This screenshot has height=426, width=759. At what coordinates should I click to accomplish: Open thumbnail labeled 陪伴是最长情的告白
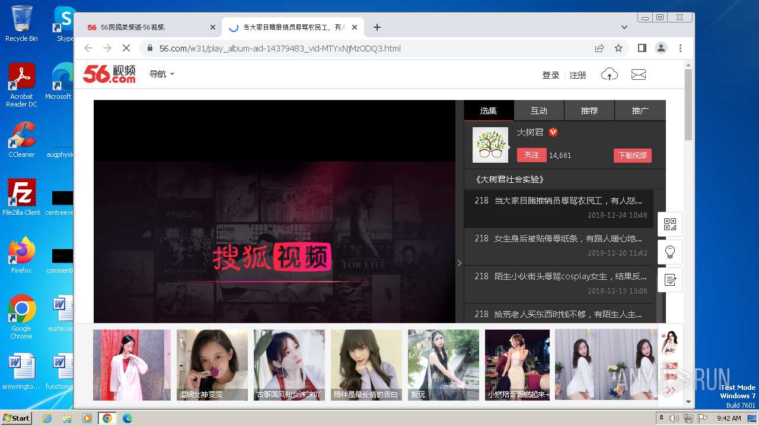click(366, 365)
